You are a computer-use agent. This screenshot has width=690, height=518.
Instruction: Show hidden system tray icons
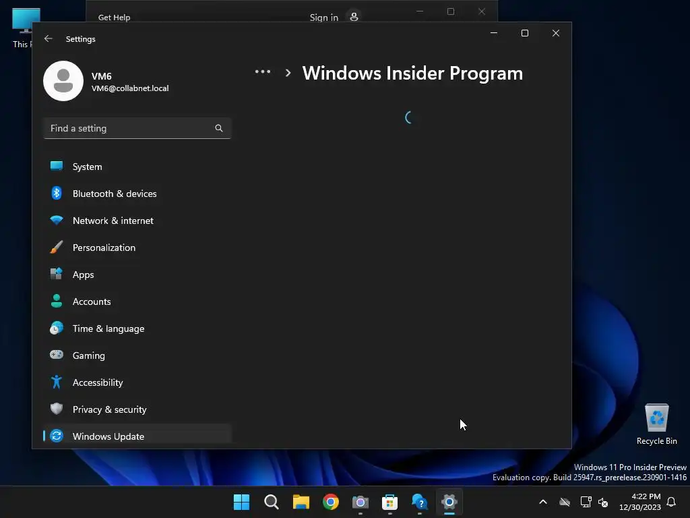pos(543,502)
